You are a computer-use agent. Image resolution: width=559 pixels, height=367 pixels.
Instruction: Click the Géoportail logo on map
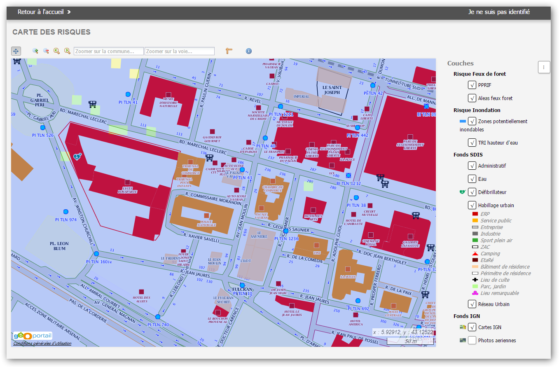click(33, 336)
